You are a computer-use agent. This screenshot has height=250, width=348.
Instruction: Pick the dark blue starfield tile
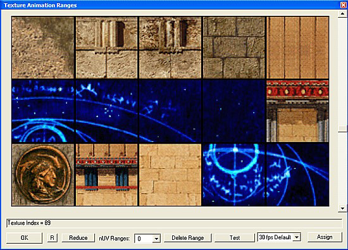click(234, 111)
